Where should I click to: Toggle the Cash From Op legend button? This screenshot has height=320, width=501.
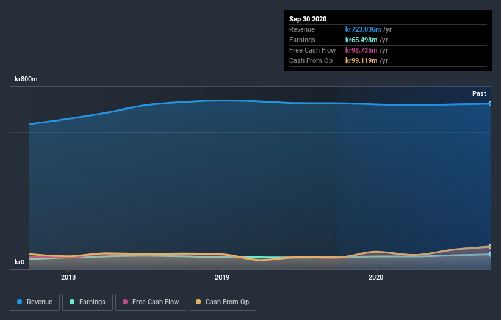click(x=222, y=302)
